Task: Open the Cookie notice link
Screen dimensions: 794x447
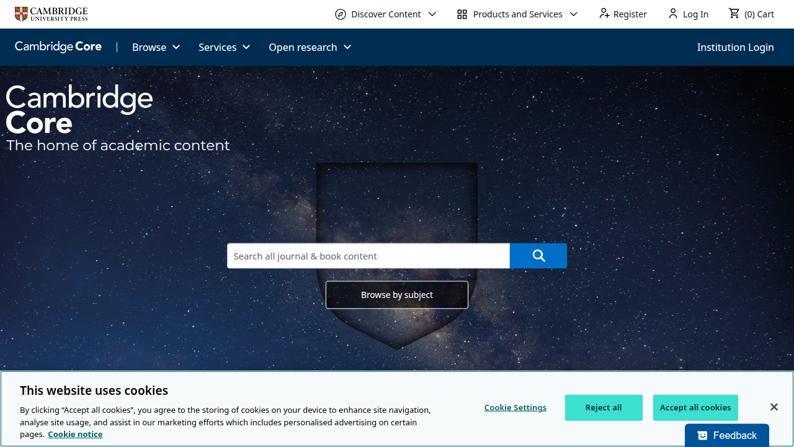Action: pyautogui.click(x=75, y=434)
